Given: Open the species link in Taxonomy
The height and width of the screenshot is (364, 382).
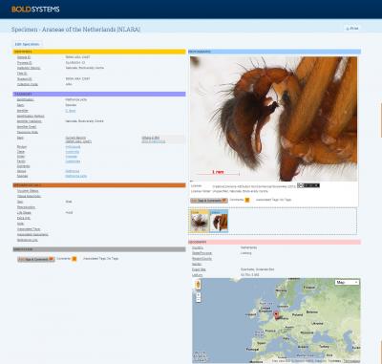Looking at the screenshot, I should pyautogui.click(x=75, y=176).
